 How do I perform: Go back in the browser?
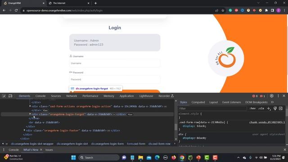tap(4, 10)
